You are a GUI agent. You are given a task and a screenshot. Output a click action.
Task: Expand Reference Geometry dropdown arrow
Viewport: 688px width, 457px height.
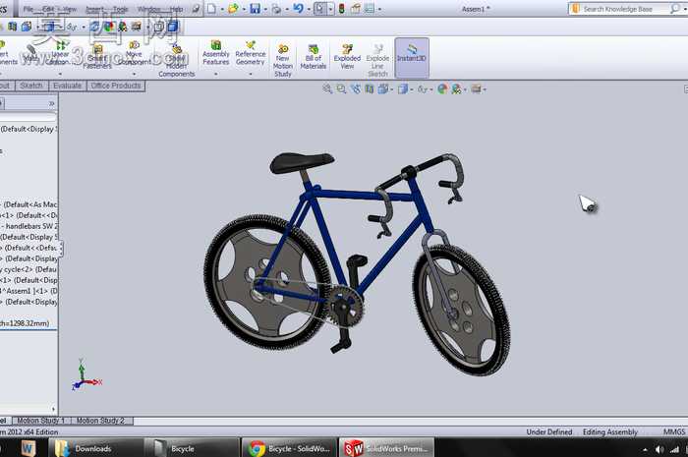(x=250, y=74)
